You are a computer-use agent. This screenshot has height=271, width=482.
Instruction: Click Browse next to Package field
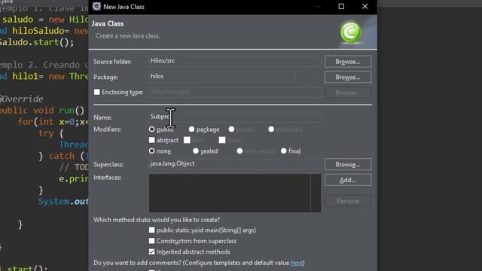click(348, 77)
